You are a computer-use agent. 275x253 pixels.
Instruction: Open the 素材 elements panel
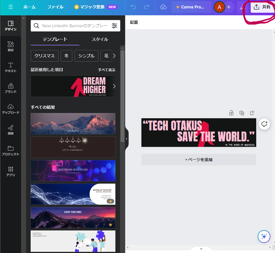click(x=11, y=47)
